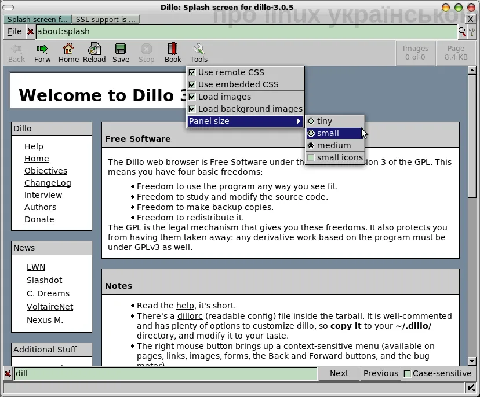This screenshot has width=480, height=397.
Task: Open the Interview link
Action: 43,195
